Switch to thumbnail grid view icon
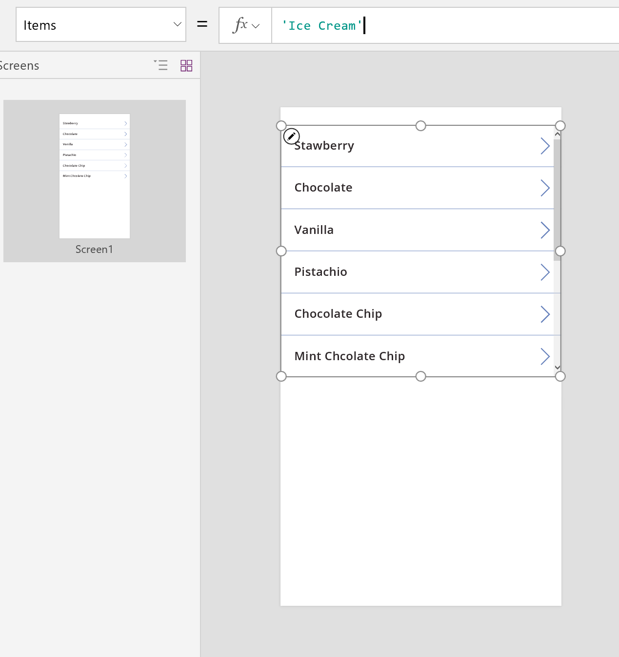This screenshot has height=657, width=619. (x=186, y=65)
